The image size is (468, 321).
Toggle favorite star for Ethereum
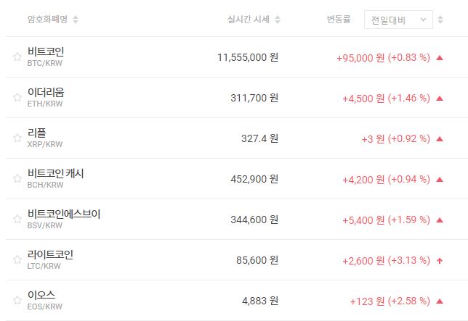17,98
